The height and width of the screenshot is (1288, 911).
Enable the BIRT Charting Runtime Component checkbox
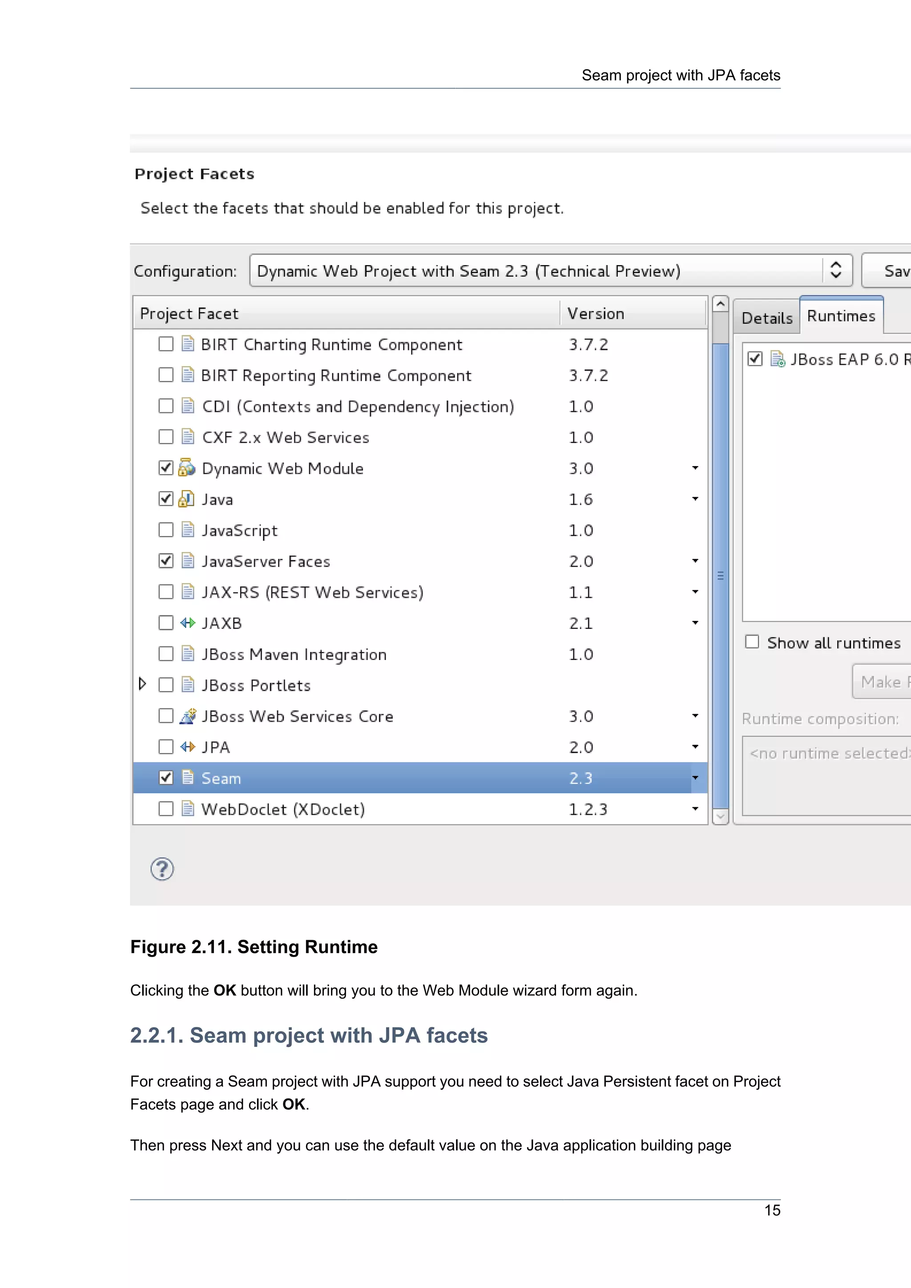click(166, 343)
